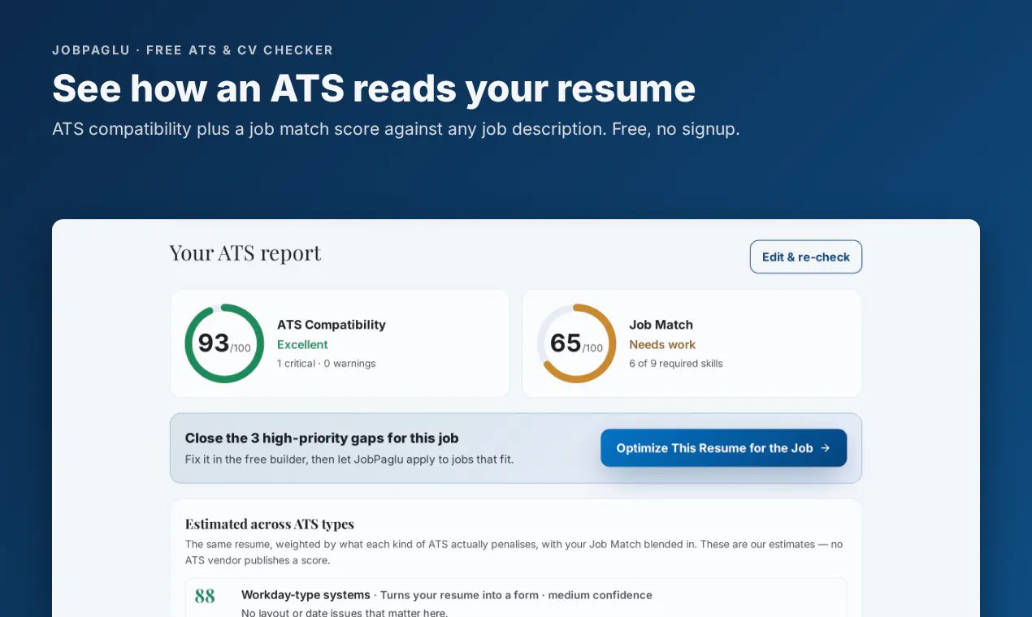Click 'No layout or date issues' text
Viewport: 1032px width, 617px height.
[345, 612]
